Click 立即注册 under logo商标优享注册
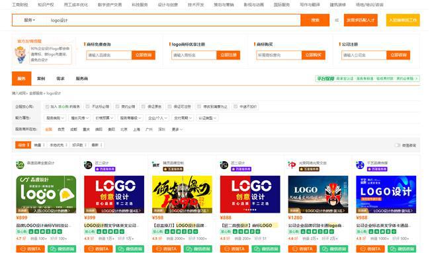 coord(228,55)
